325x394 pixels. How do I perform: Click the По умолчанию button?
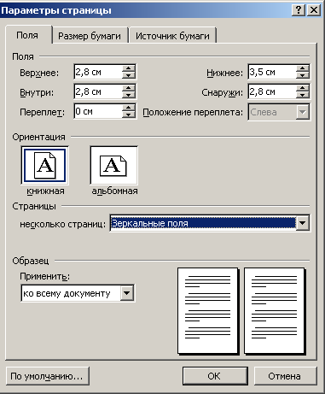coord(47,376)
